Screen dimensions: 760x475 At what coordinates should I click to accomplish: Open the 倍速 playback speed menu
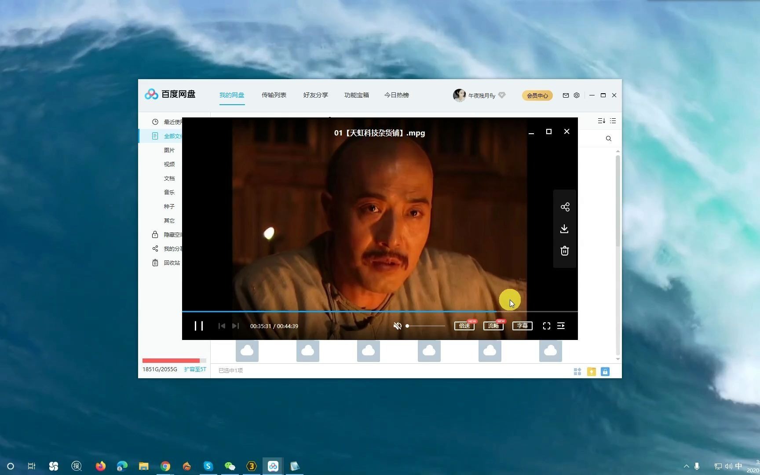tap(464, 326)
